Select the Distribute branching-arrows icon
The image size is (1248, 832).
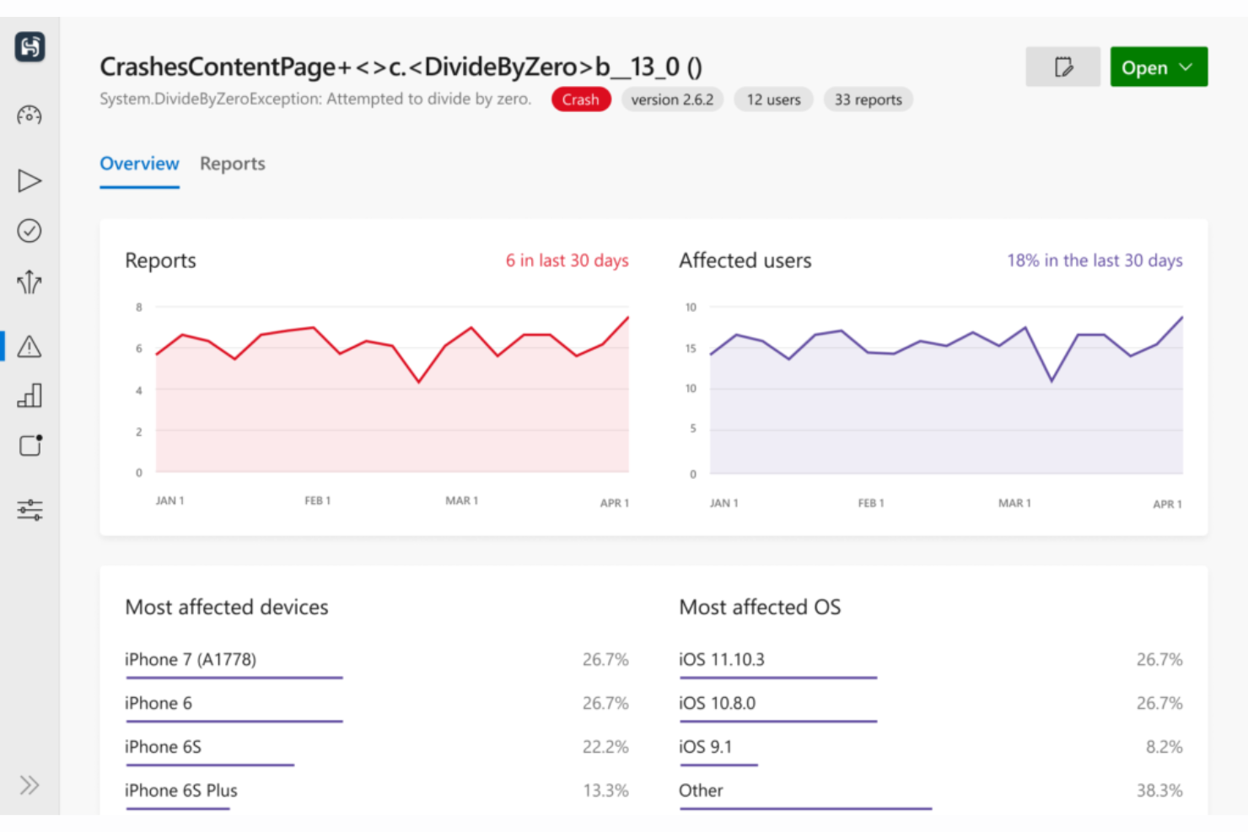pos(28,283)
